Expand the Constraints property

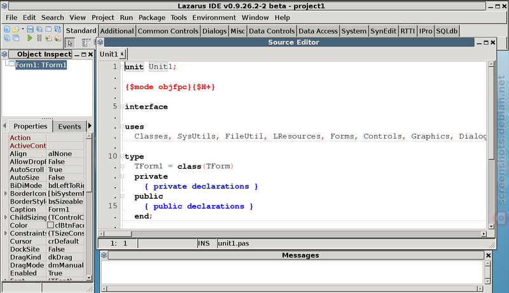click(6, 233)
